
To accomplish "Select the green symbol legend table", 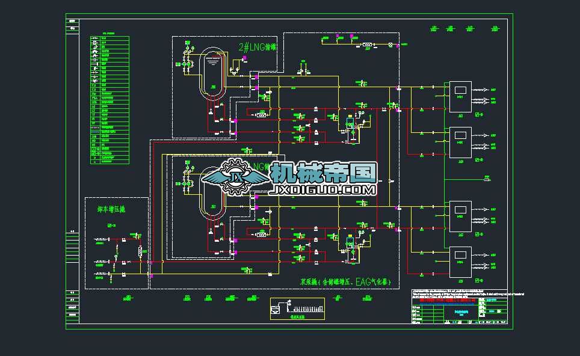I will (110, 100).
